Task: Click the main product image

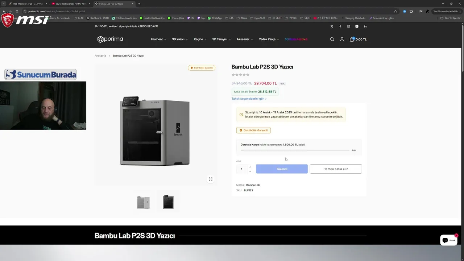Action: point(155,130)
